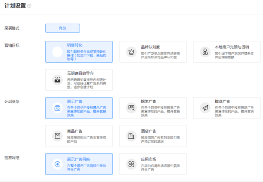Click the AD icon on 展示广告 card
This screenshot has width=263, height=182.
pyautogui.click(x=57, y=108)
